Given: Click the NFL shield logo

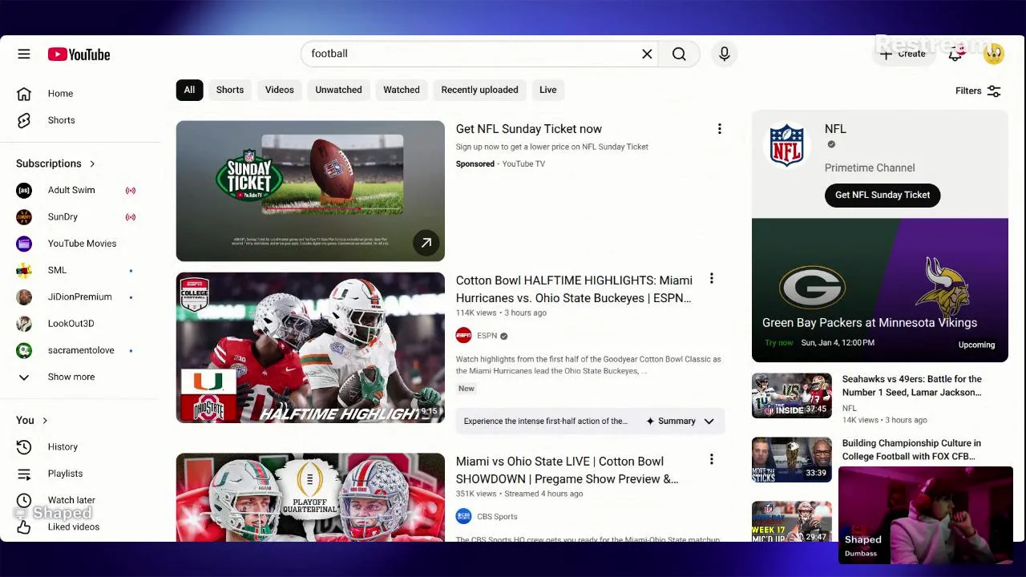Looking at the screenshot, I should pos(786,145).
